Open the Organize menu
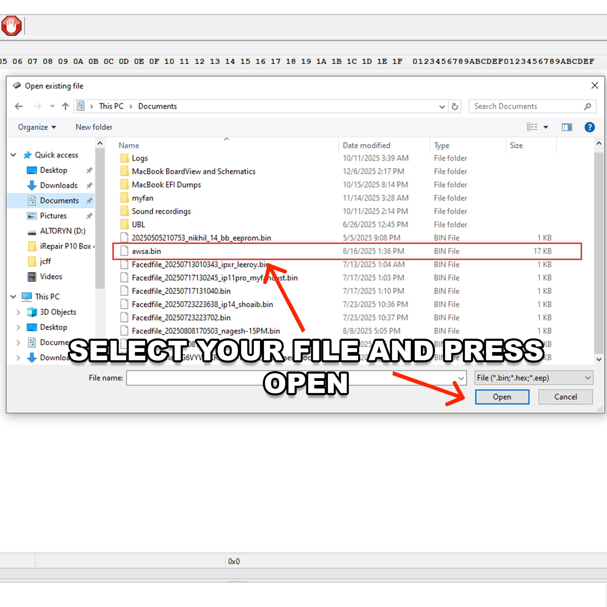 (37, 127)
